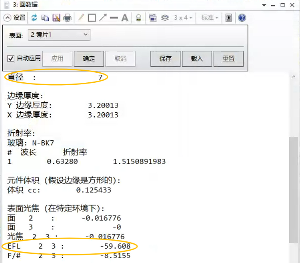This screenshot has height=263, width=300.
Task: Select the line drawing tool
Action: coord(114,18)
